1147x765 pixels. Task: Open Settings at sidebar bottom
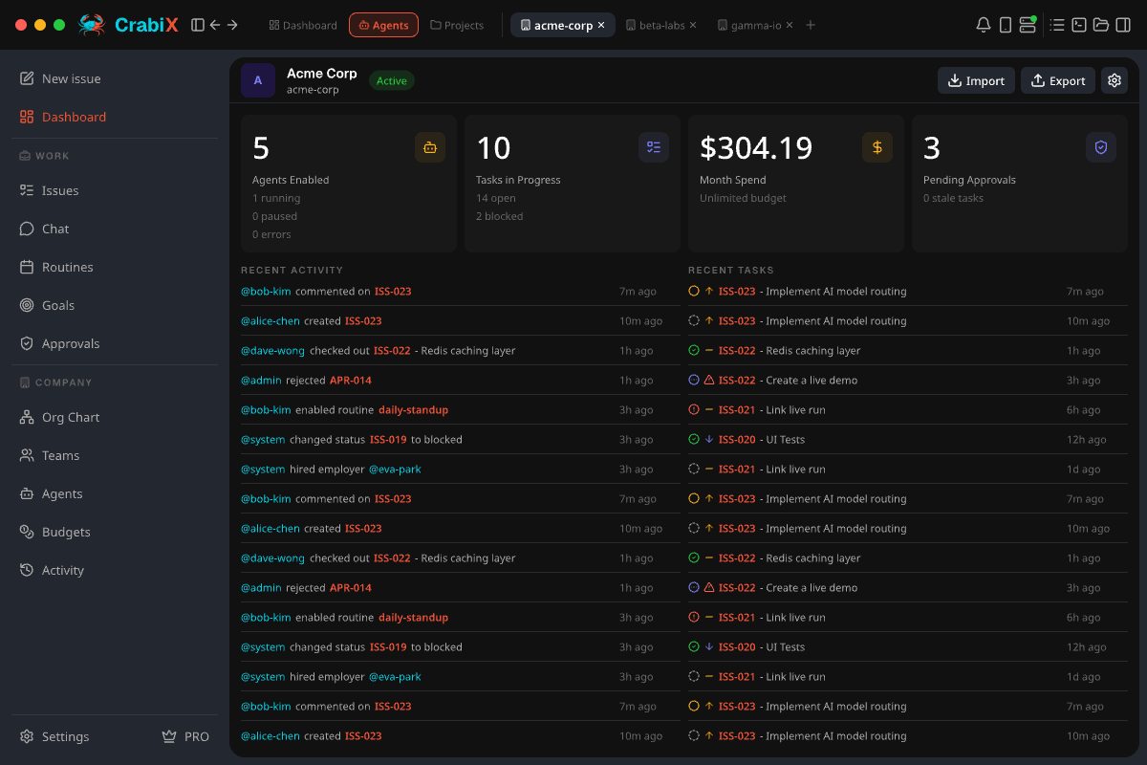point(54,736)
